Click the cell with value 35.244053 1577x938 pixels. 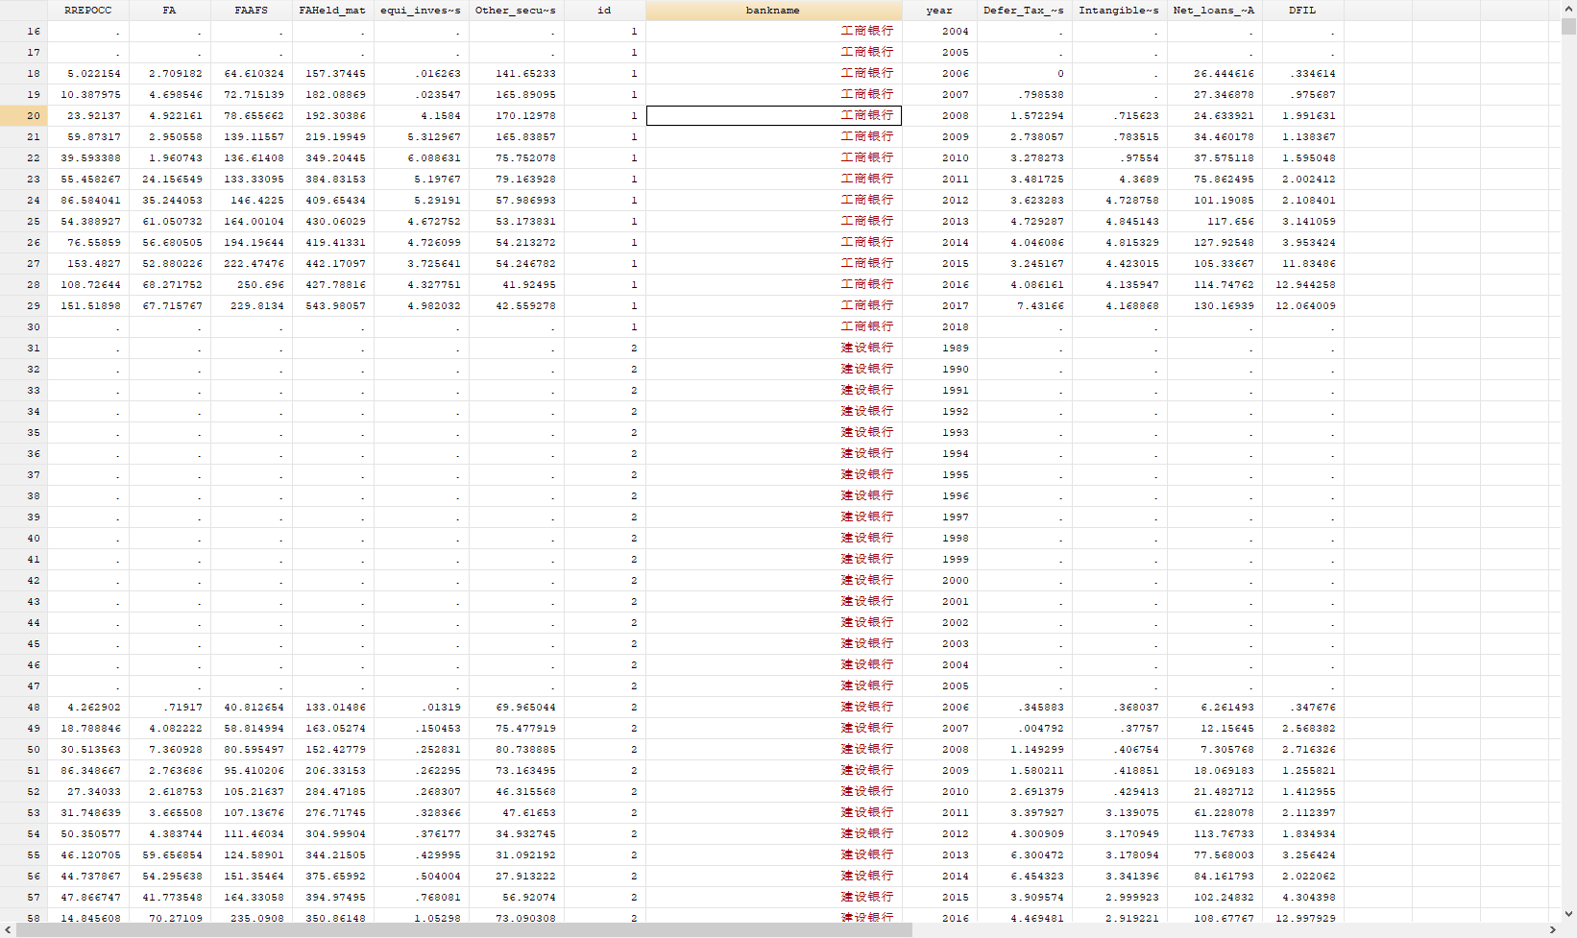click(169, 201)
